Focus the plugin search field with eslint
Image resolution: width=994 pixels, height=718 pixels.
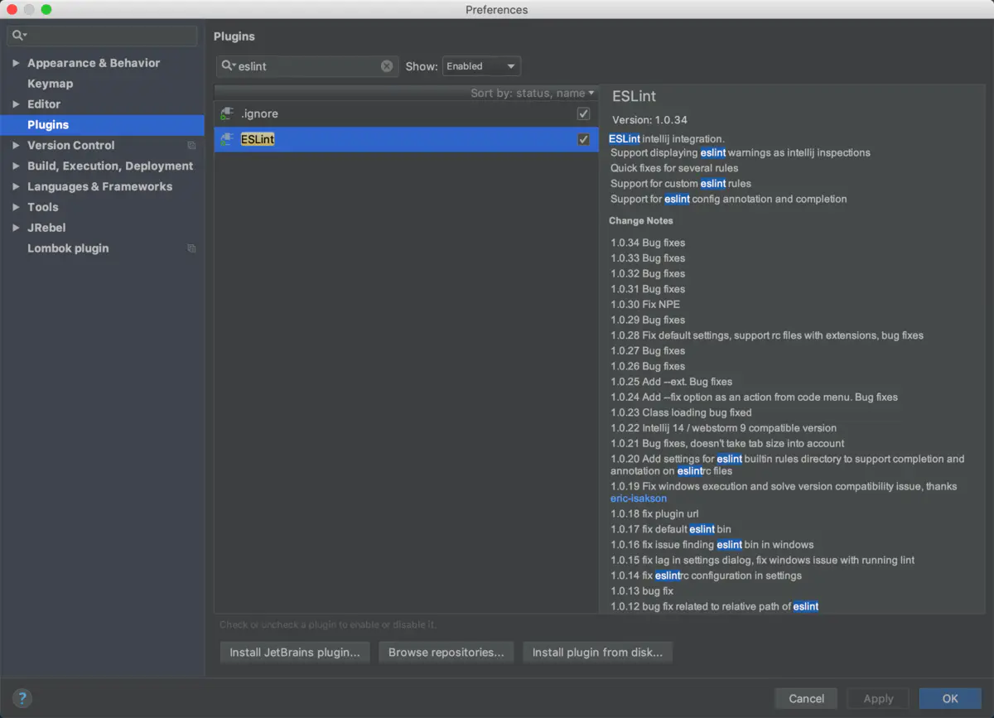[308, 66]
